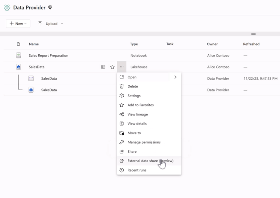Open the Sales Report Preparation notebook
The width and height of the screenshot is (280, 198).
tap(48, 55)
